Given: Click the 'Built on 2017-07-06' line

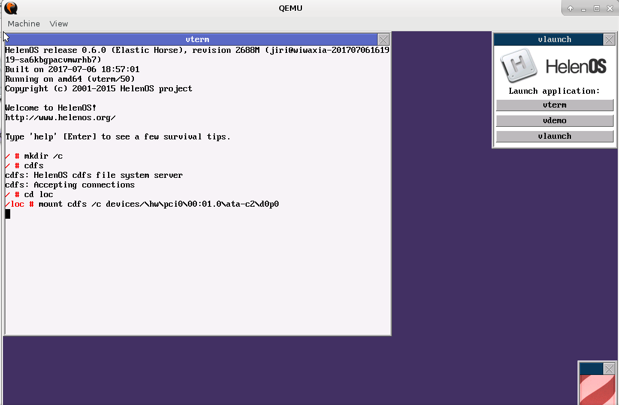Looking at the screenshot, I should [72, 70].
